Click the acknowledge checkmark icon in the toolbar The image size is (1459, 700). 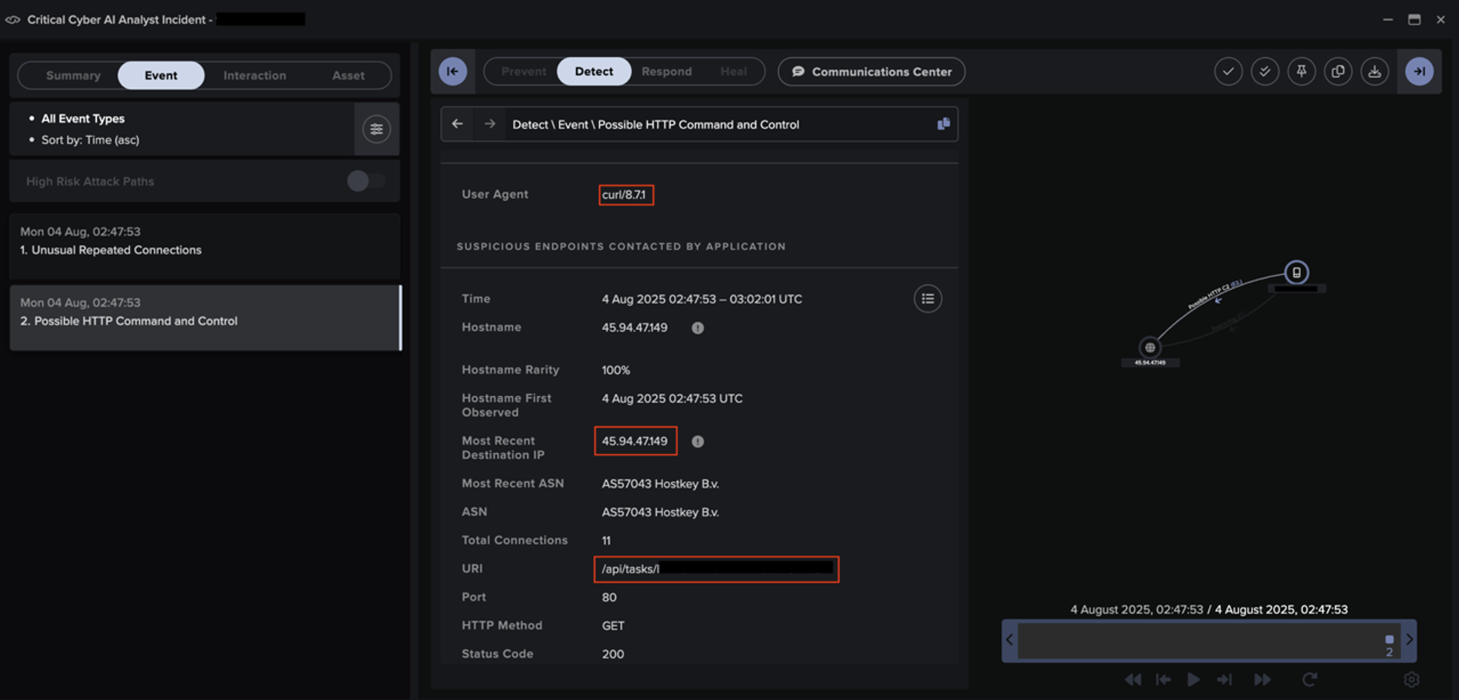tap(1228, 71)
